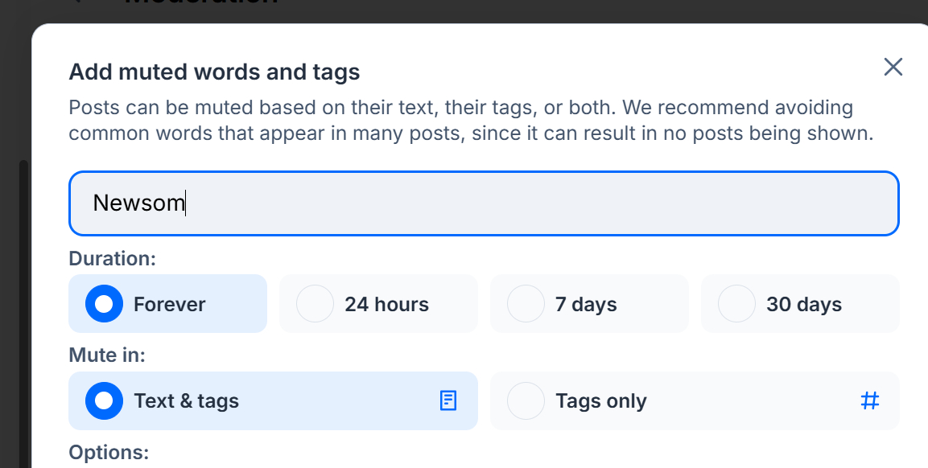Click the "24 hours" label text
This screenshot has width=928, height=468.
pos(386,305)
